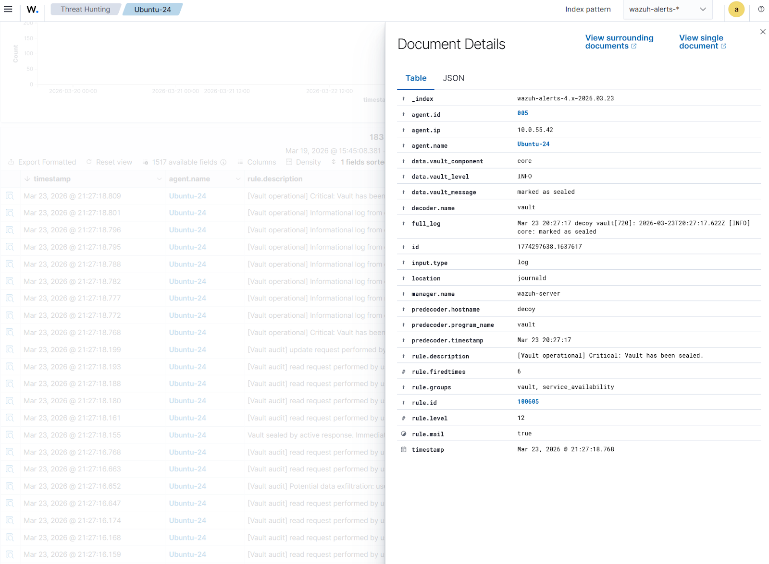The height and width of the screenshot is (564, 769).
Task: Inspect the 21:27:16.652 row document icon
Action: 10,486
